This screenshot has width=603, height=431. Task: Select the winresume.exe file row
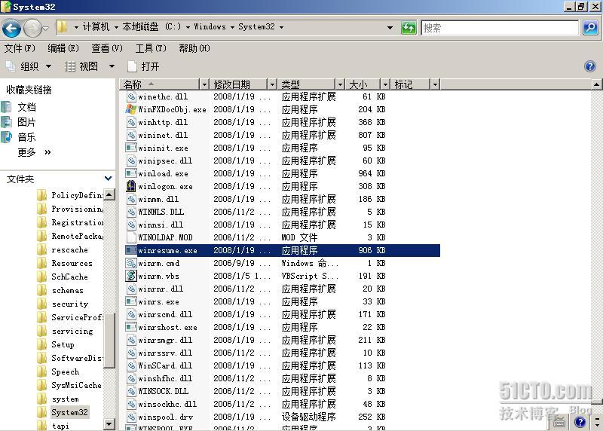pos(283,250)
